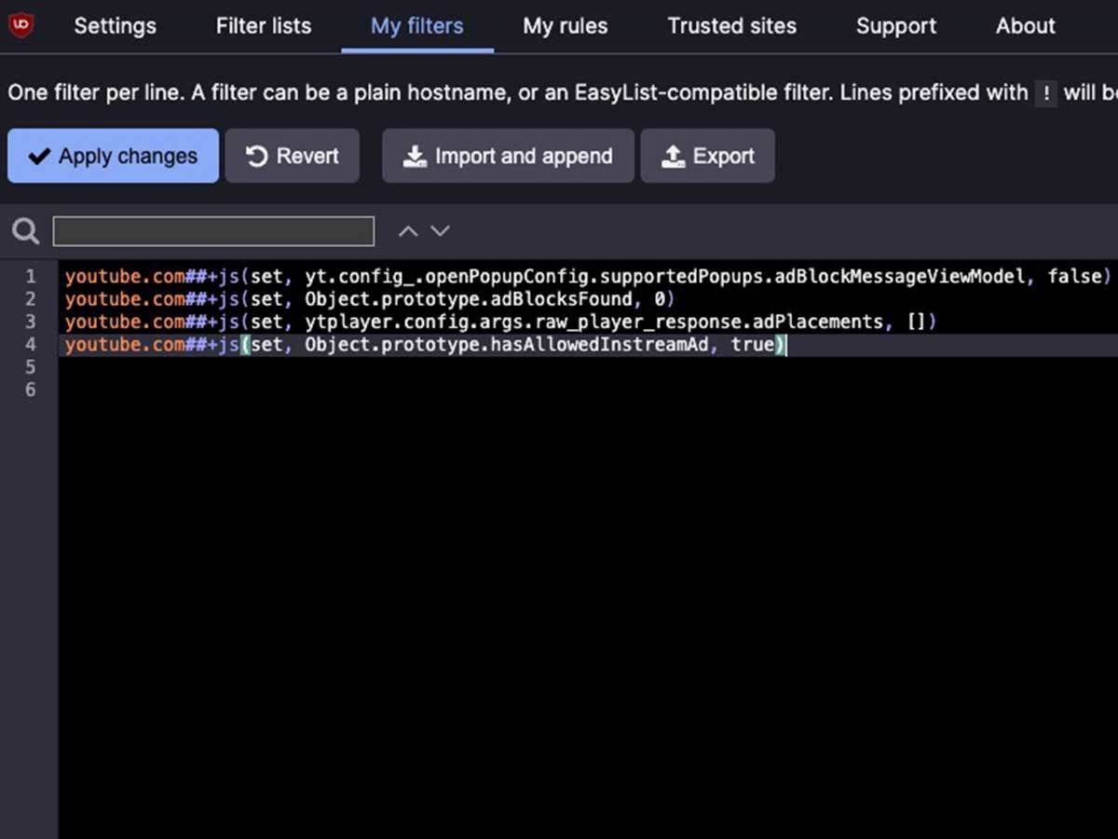Place cursor in the adBlockMessageViewModel filter line
Viewport: 1118px width, 839px height.
tap(587, 277)
